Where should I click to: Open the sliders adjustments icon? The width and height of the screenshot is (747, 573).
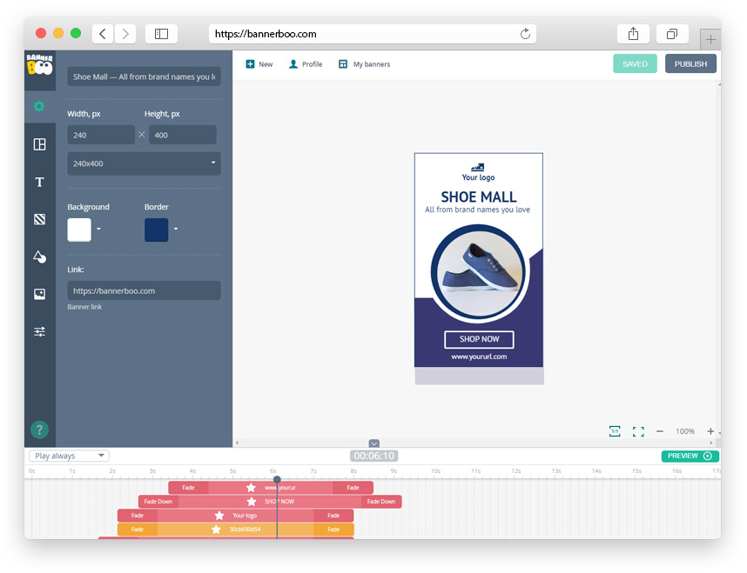[39, 332]
